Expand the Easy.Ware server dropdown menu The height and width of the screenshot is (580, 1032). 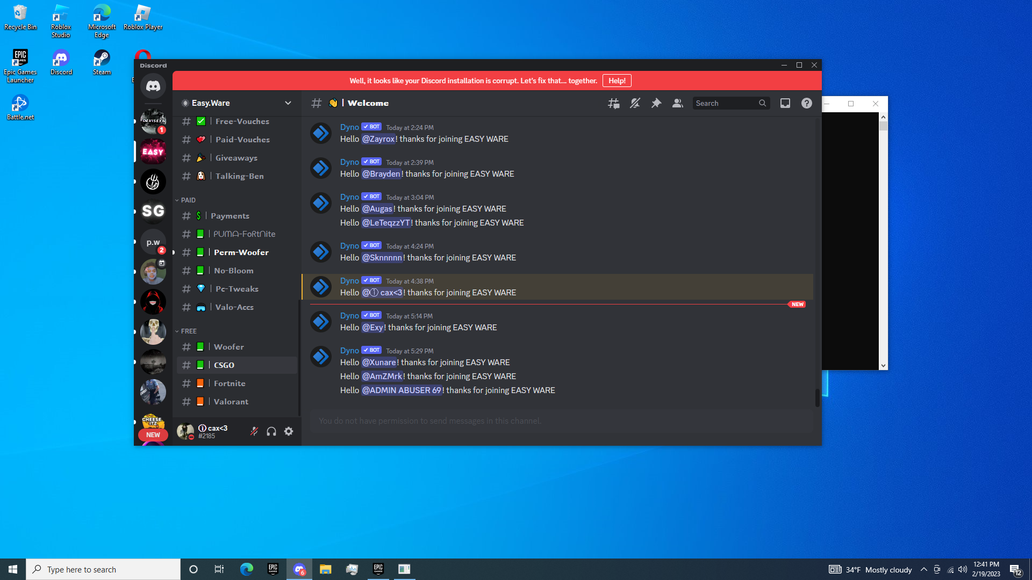click(288, 103)
